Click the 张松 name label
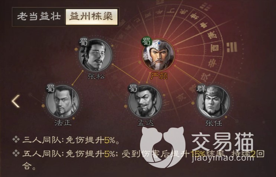This screenshot has height=177, width=276. coord(96,76)
